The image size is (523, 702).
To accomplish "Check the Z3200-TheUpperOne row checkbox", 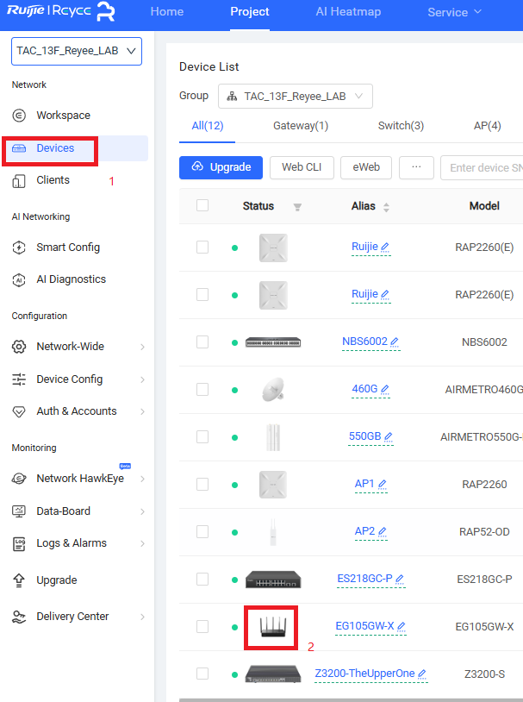I will [202, 674].
